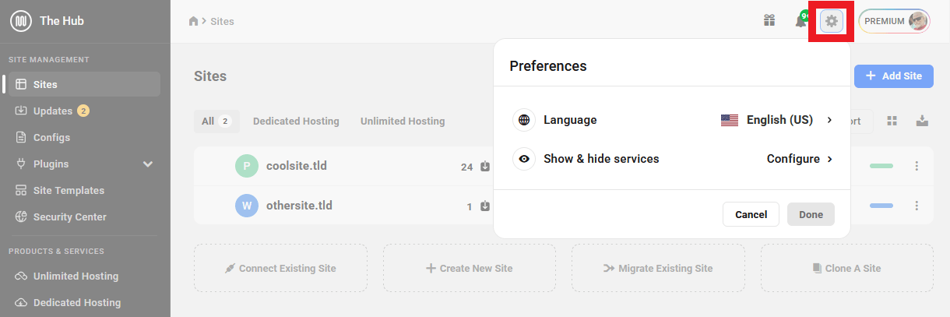Viewport: 950px width, 317px height.
Task: Expand the Plugins sidebar section
Action: point(148,164)
